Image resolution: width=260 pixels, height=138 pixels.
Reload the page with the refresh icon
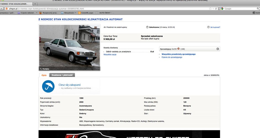pyautogui.click(x=216, y=9)
